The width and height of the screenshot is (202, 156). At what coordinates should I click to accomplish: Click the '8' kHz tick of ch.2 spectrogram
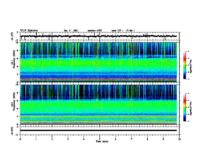(18, 93)
